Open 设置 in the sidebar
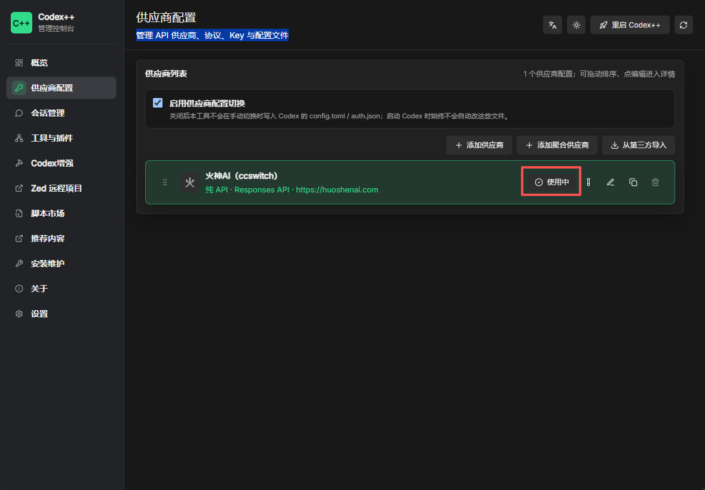Image resolution: width=705 pixels, height=490 pixels. point(61,314)
